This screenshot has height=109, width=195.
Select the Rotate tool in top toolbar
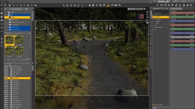click(x=71, y=5)
